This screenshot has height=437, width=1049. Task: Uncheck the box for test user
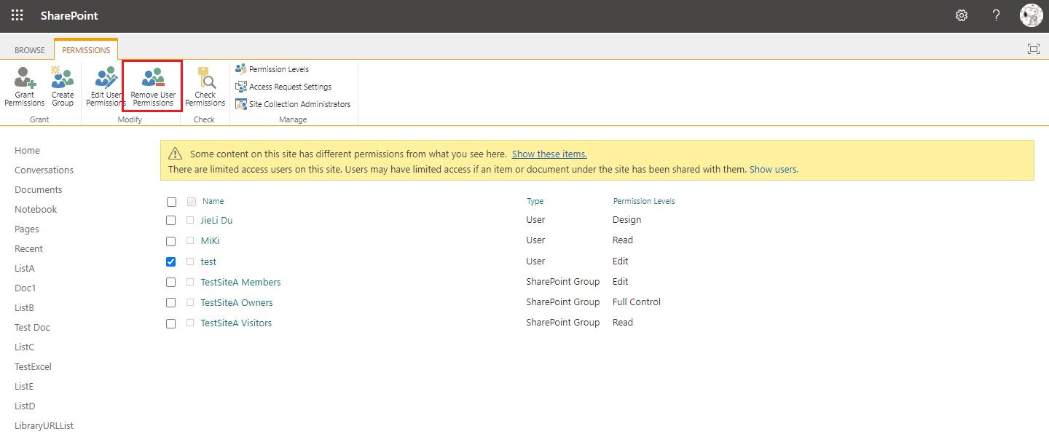click(171, 261)
